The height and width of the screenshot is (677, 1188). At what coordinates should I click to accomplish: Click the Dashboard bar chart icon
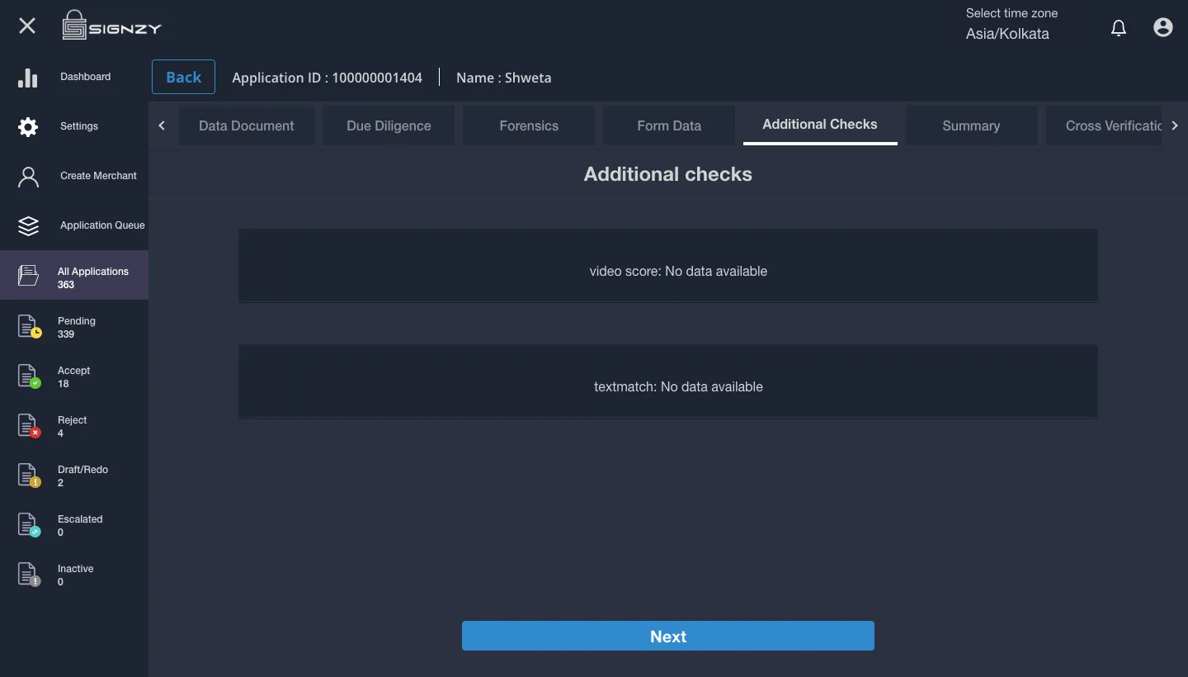(x=28, y=78)
